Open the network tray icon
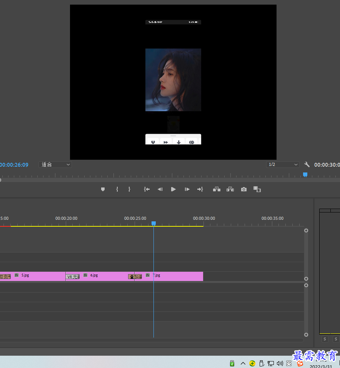340x368 pixels. pos(271,364)
